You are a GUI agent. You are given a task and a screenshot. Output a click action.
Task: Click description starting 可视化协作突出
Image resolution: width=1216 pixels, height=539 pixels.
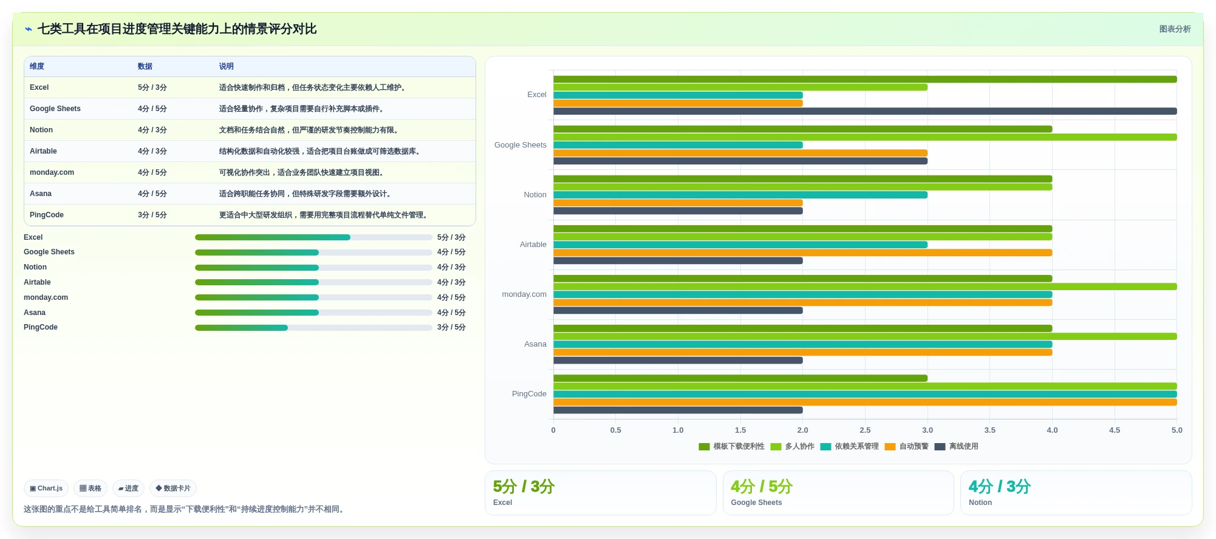click(x=301, y=172)
